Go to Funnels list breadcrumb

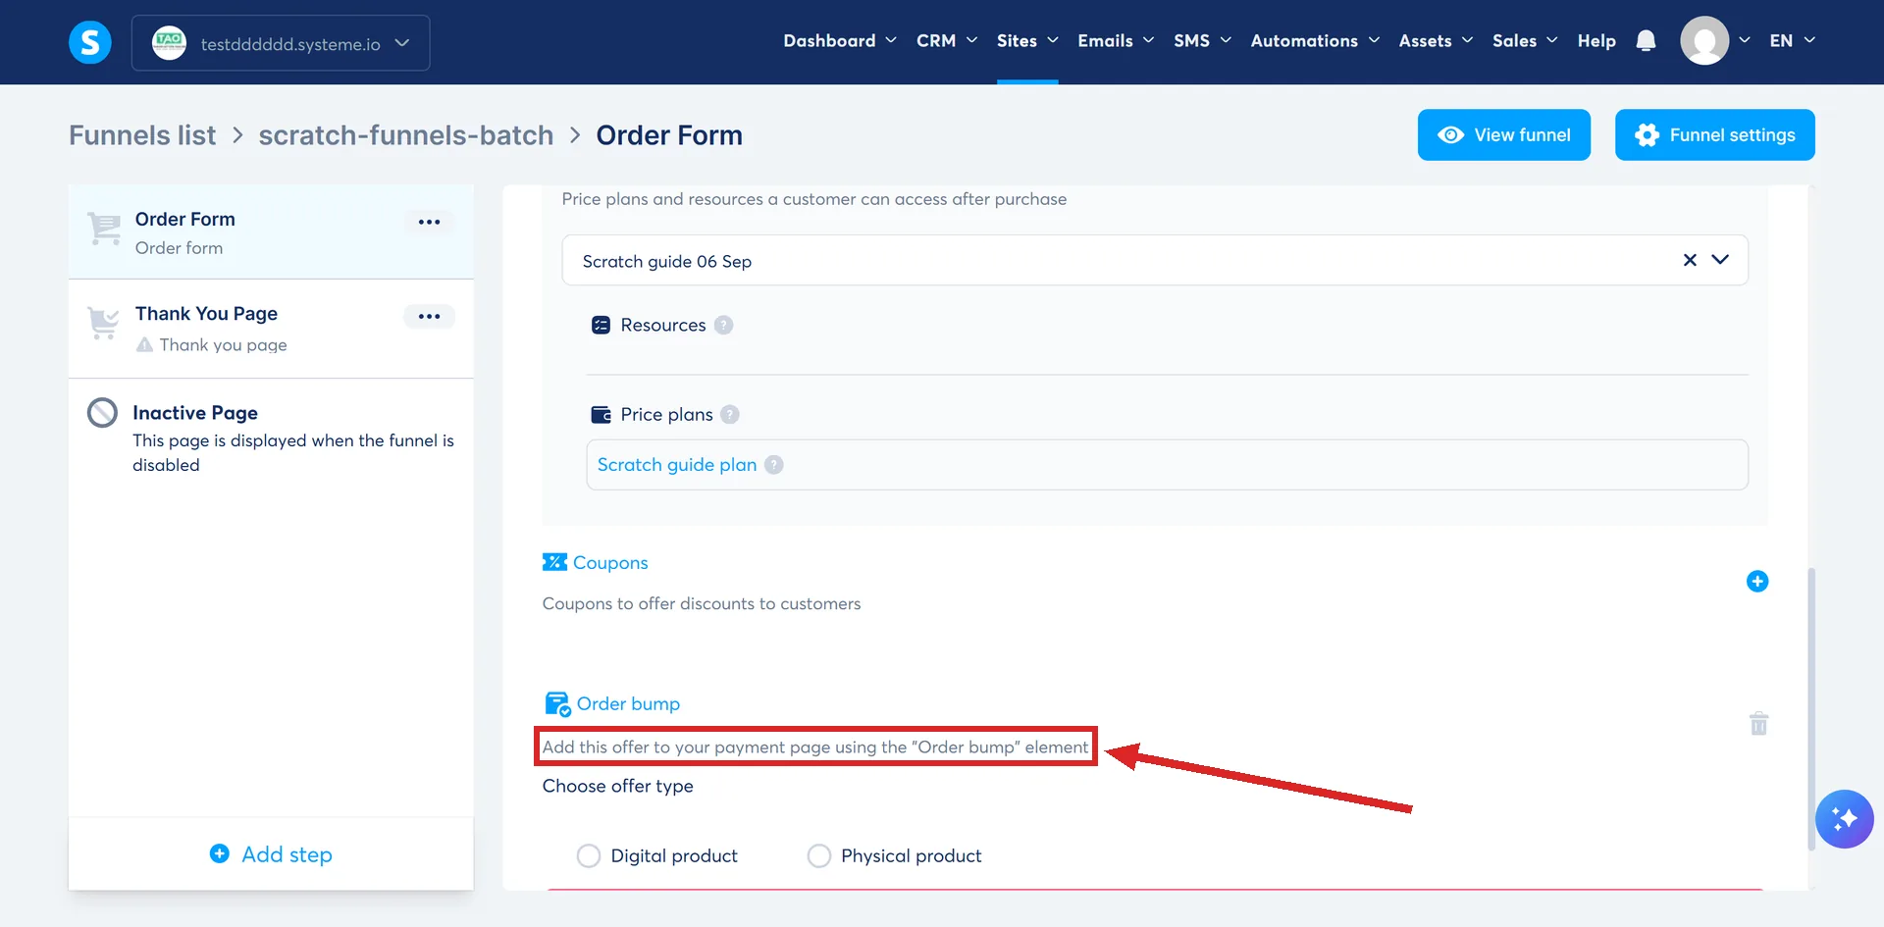pos(142,135)
